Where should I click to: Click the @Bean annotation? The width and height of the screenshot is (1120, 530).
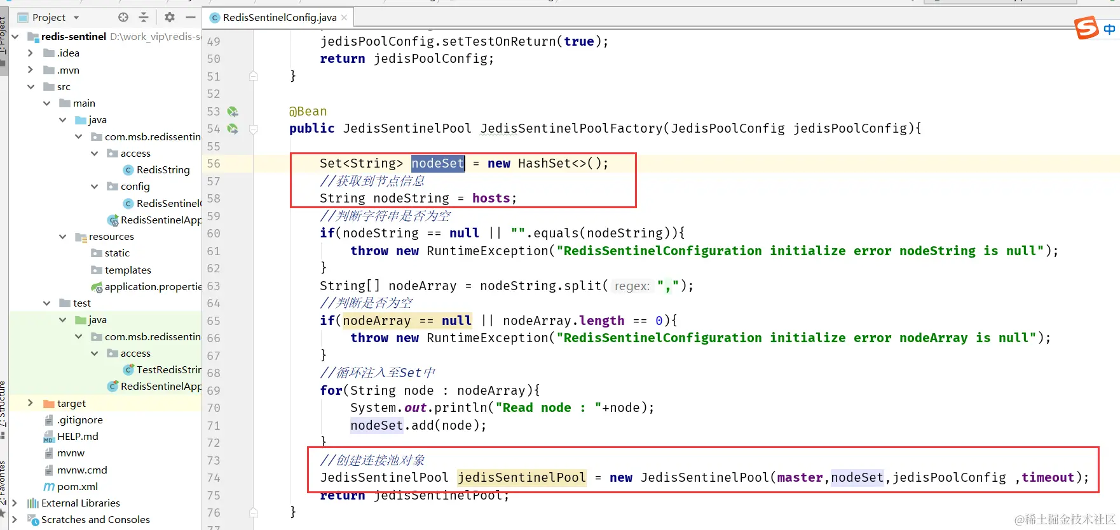[308, 111]
